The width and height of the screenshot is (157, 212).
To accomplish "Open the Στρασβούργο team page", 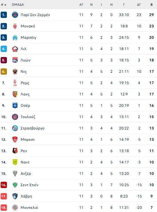I will coord(32,128).
